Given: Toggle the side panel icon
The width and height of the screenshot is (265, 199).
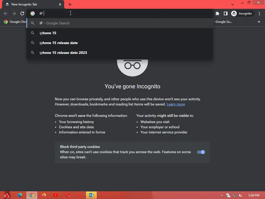Looking at the screenshot, I should pyautogui.click(x=226, y=13).
